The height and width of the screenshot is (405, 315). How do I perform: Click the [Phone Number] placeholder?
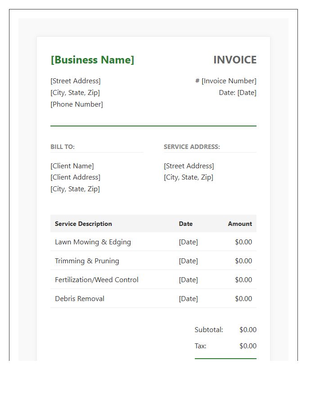pyautogui.click(x=76, y=104)
